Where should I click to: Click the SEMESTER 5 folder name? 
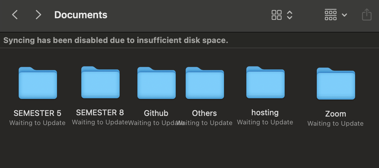38,113
